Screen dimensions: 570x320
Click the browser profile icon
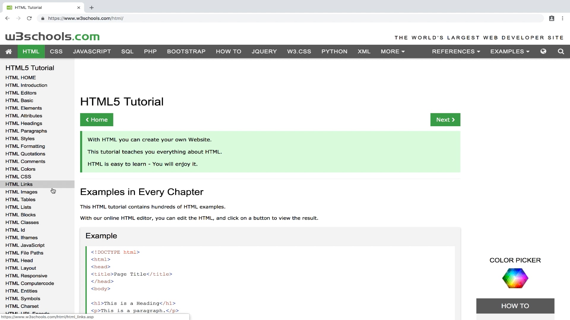click(x=552, y=18)
